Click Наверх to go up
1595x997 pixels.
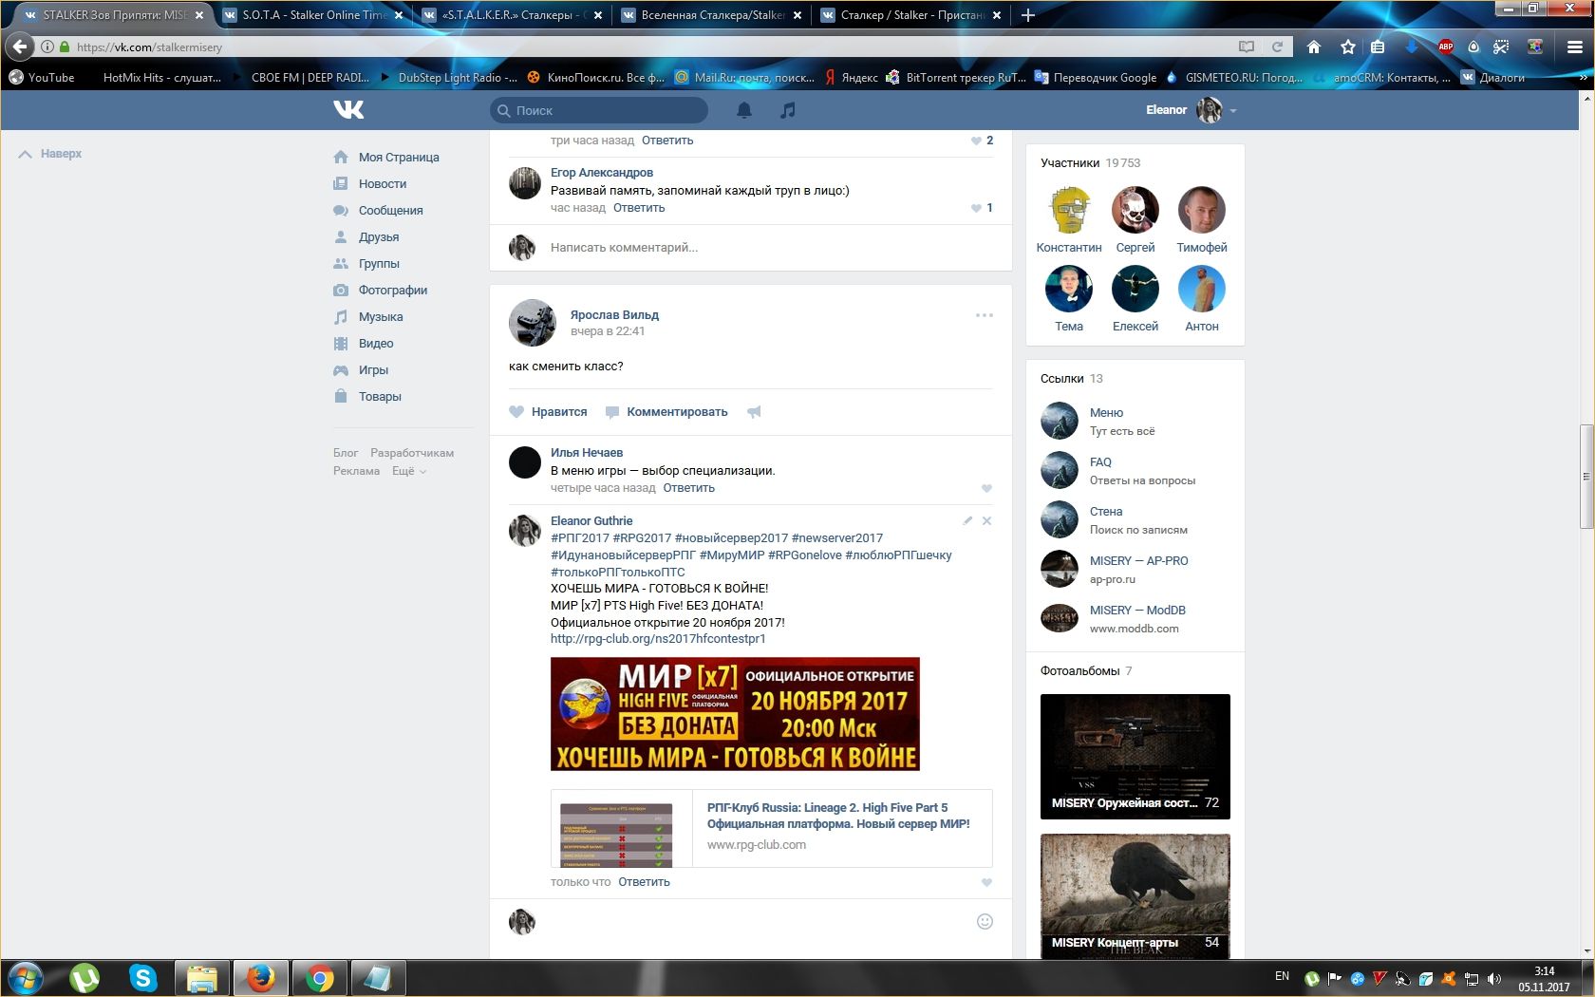50,154
